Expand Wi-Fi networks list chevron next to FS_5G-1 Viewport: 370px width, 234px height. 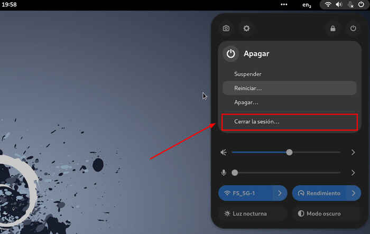pos(280,193)
